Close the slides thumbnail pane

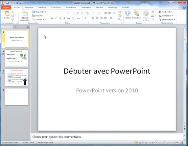point(28,27)
